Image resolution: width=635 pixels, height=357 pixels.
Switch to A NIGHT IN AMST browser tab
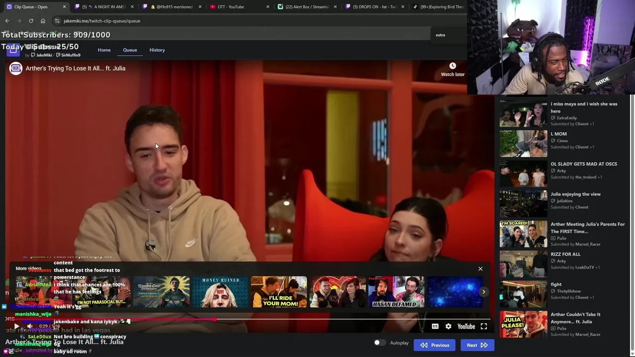tap(104, 7)
